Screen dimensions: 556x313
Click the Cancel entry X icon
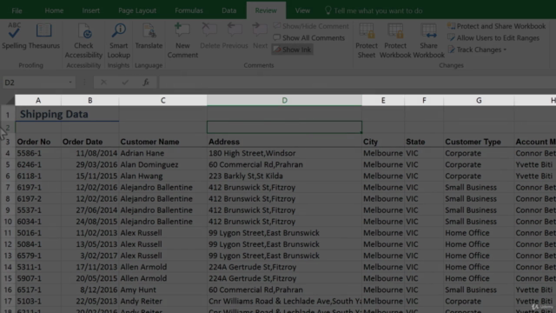(103, 83)
